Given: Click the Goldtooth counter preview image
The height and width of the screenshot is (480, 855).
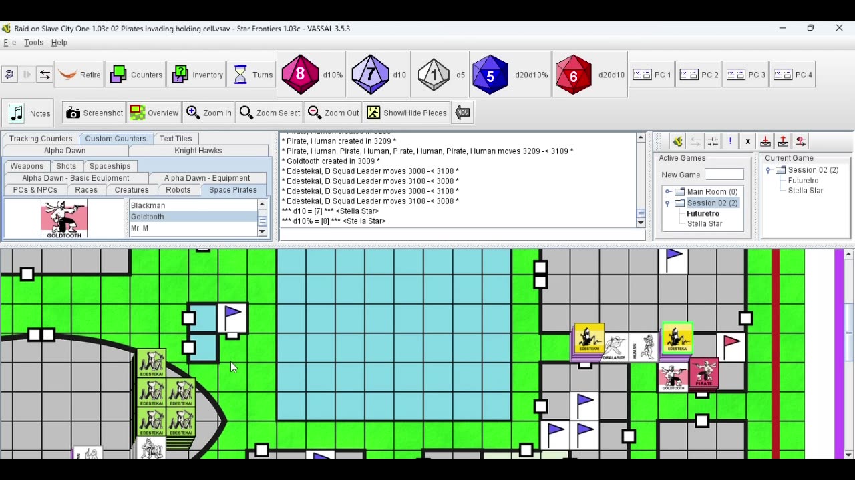Looking at the screenshot, I should point(64,219).
